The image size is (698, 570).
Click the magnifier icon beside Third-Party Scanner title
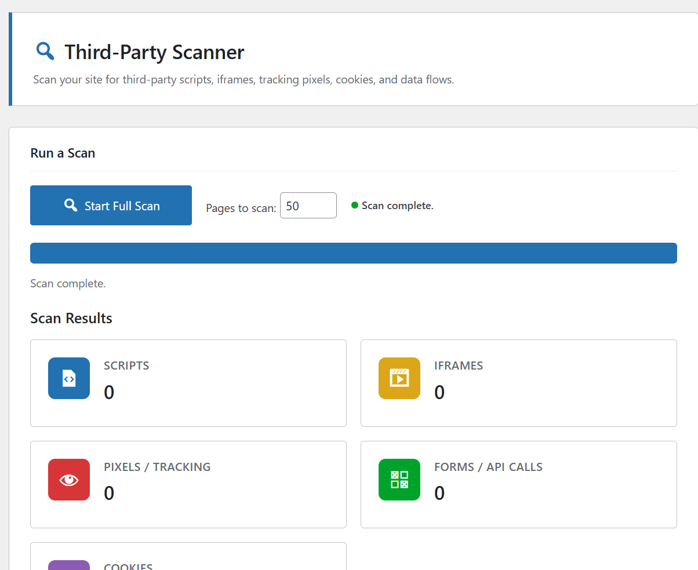pos(45,51)
